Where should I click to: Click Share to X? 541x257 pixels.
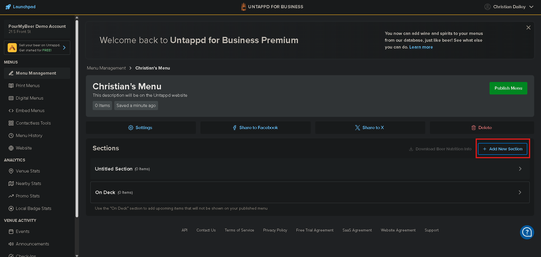[370, 128]
